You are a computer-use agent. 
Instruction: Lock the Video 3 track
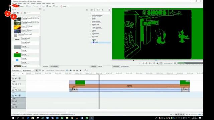[x=13, y=84]
